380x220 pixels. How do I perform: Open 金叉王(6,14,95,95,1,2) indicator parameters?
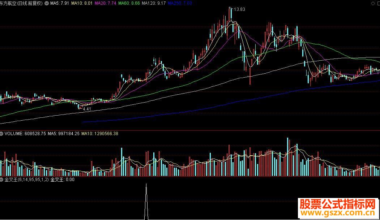tap(27, 180)
